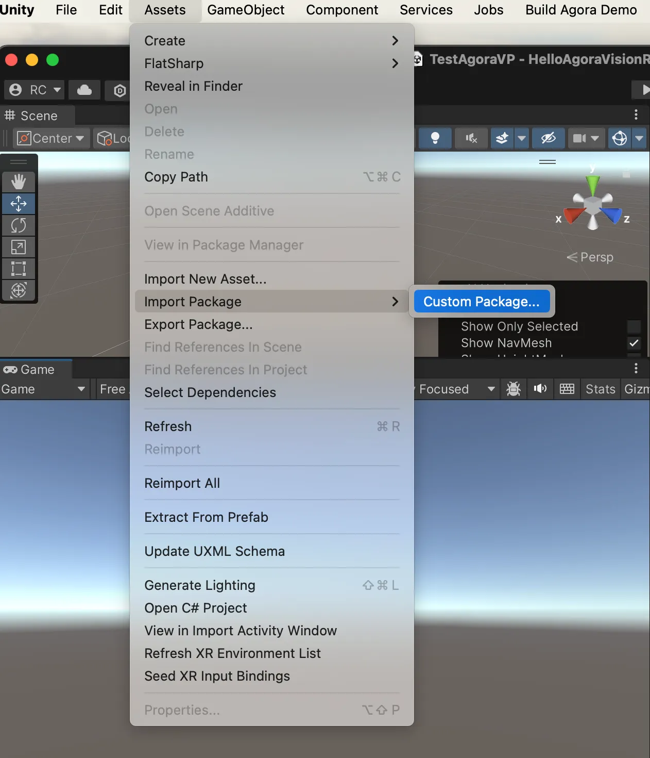650x758 pixels.
Task: Click the scene visibility eye icon
Action: click(548, 138)
